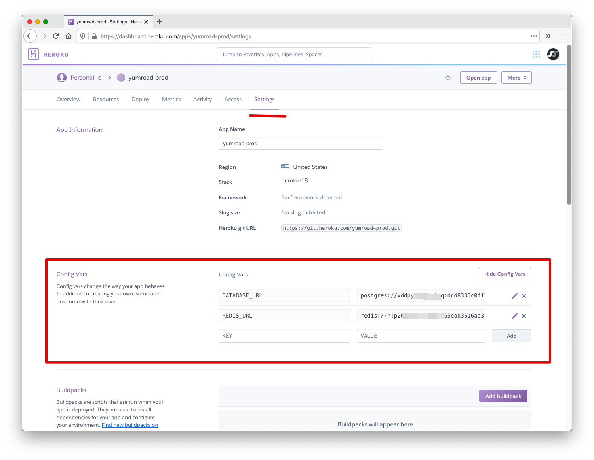Click the postgres value field
The height and width of the screenshot is (460, 594).
(x=421, y=295)
